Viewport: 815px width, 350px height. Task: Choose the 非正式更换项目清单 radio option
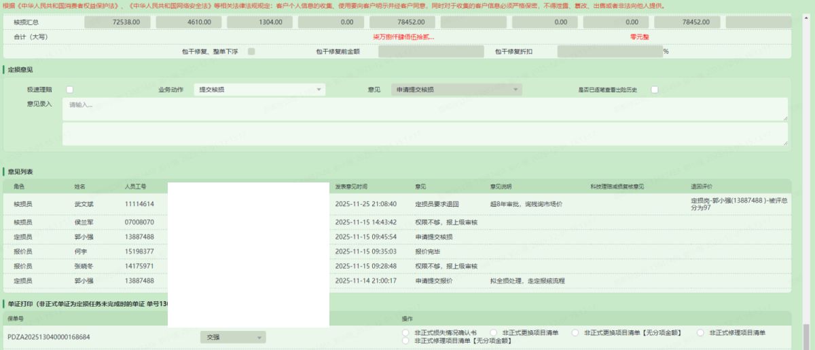494,333
